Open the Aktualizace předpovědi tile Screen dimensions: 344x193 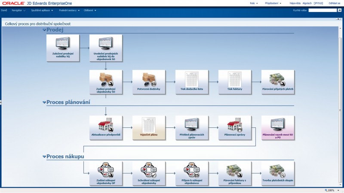point(106,127)
